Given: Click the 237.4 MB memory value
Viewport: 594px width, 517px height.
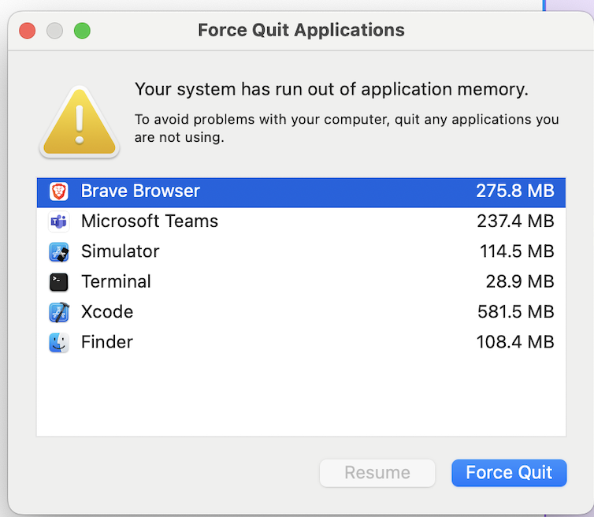Looking at the screenshot, I should [515, 221].
